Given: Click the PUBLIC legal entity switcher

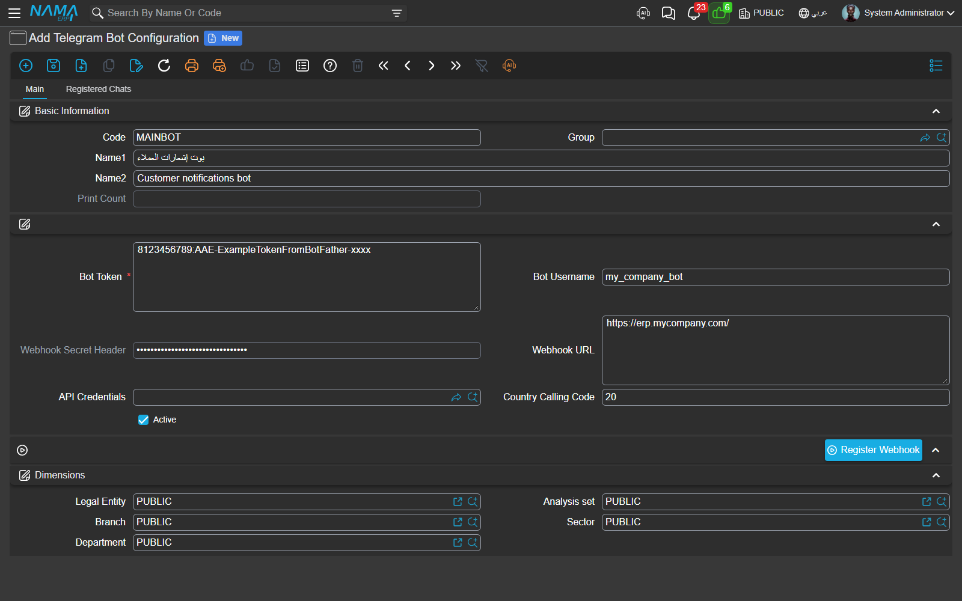Looking at the screenshot, I should coord(761,13).
